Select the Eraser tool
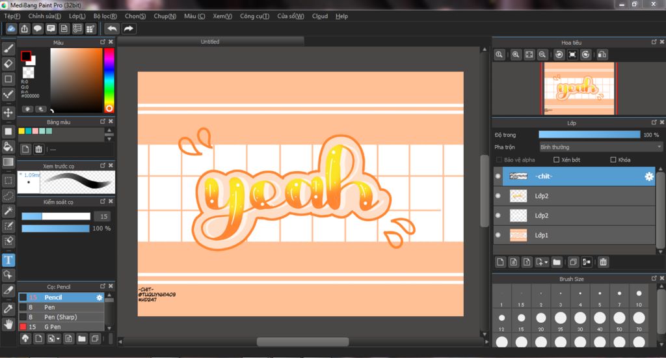Screen dimensions: 666x358 8,64
